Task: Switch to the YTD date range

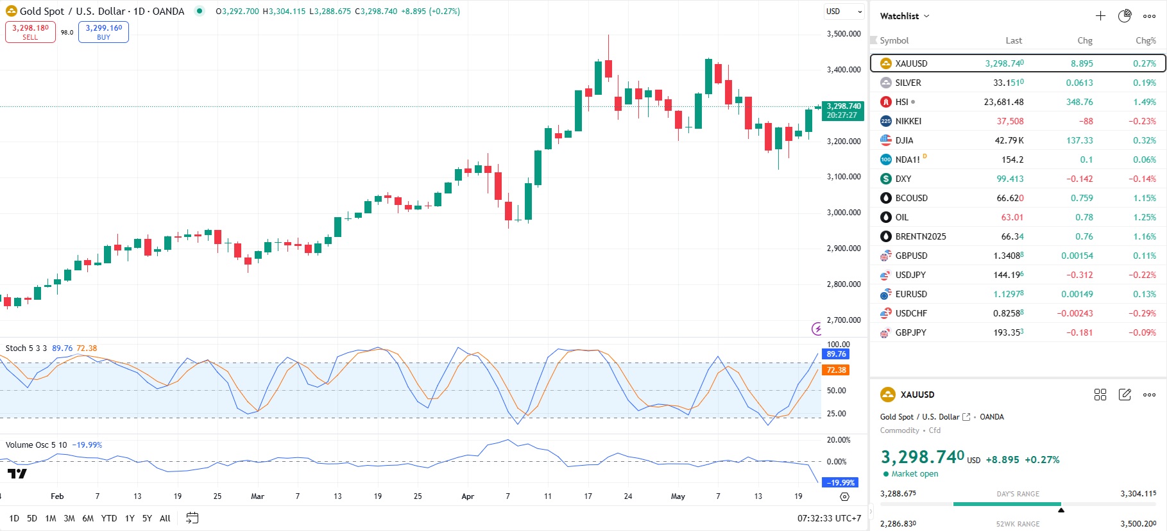Action: coord(109,518)
